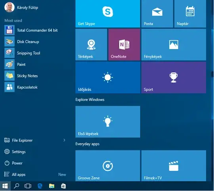The width and height of the screenshot is (214, 191).
Task: Open taskbar search magnifier
Action: (x=16, y=186)
